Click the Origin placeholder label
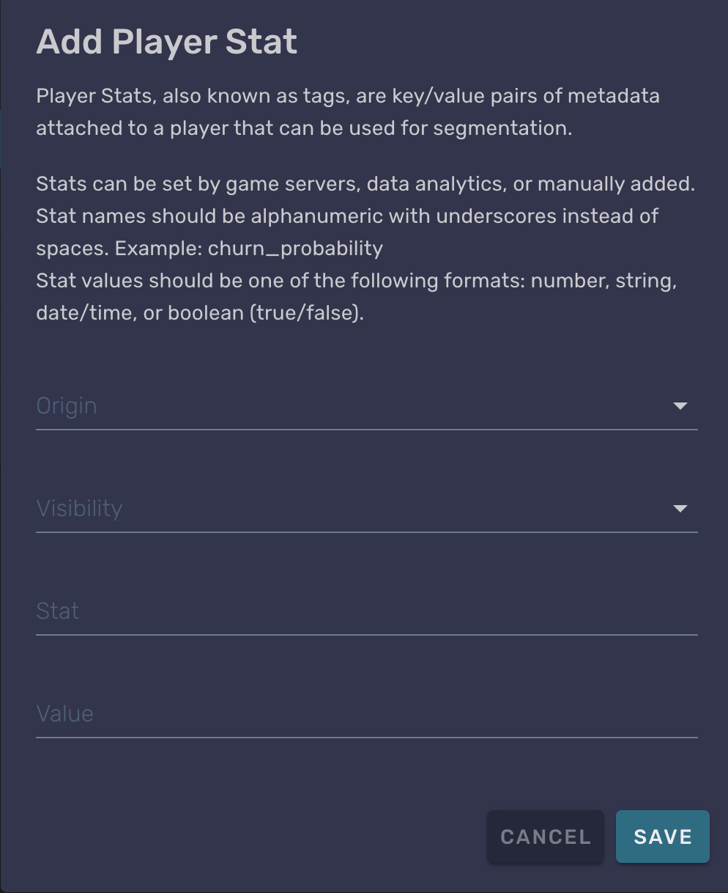This screenshot has height=893, width=728. (67, 406)
